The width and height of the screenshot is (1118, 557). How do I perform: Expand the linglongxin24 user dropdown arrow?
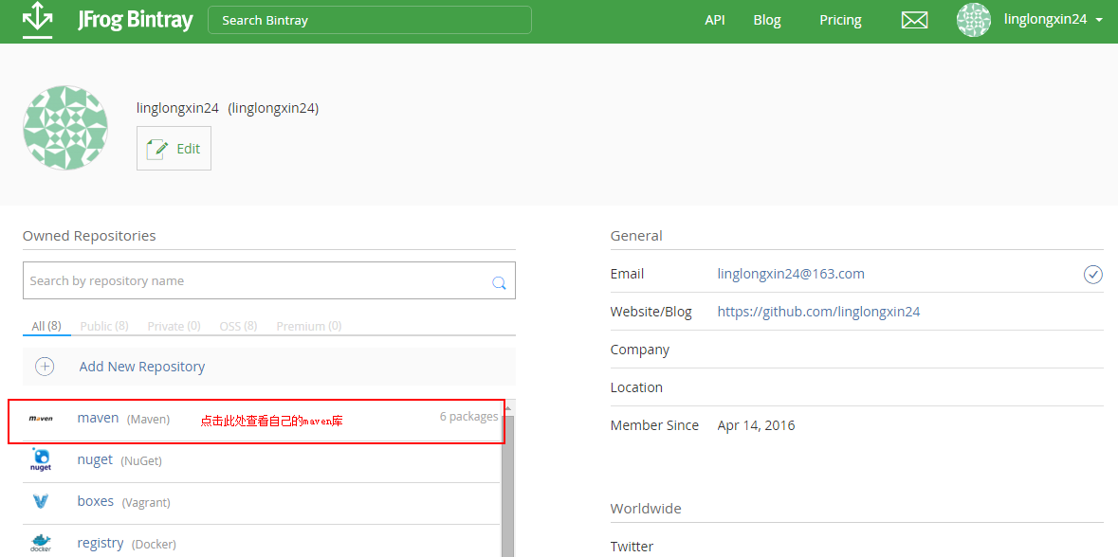(1098, 20)
